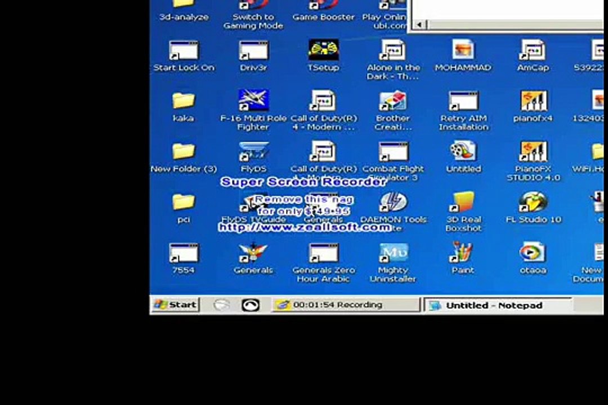Launch the Generals eagle icon
The height and width of the screenshot is (405, 608).
point(253,253)
